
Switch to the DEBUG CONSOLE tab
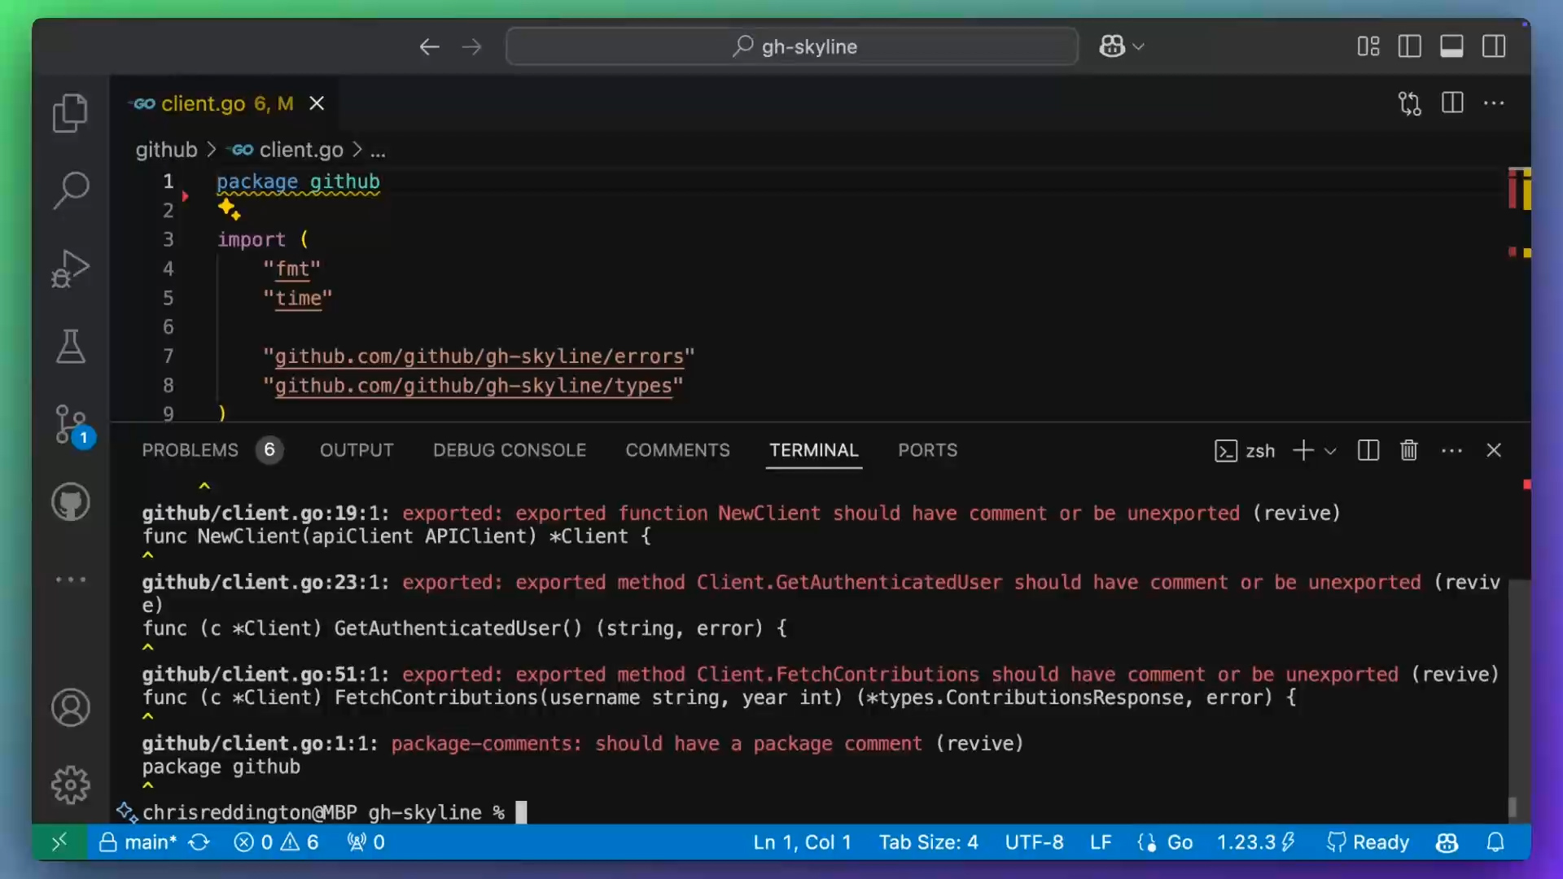[510, 450]
